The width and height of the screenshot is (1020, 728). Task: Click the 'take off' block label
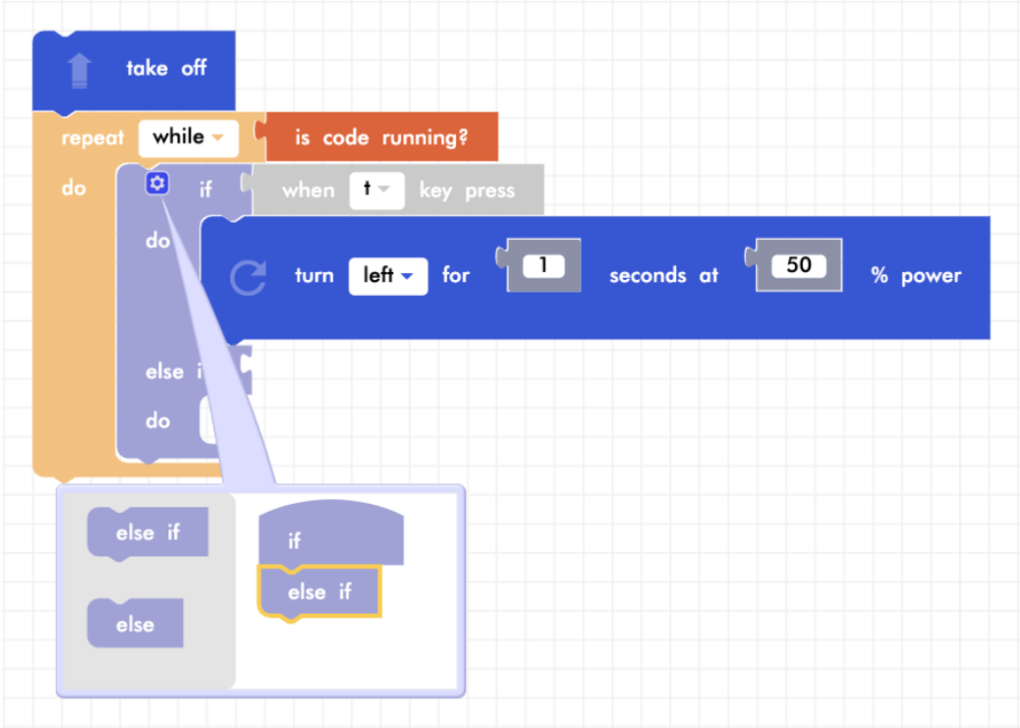click(x=166, y=69)
